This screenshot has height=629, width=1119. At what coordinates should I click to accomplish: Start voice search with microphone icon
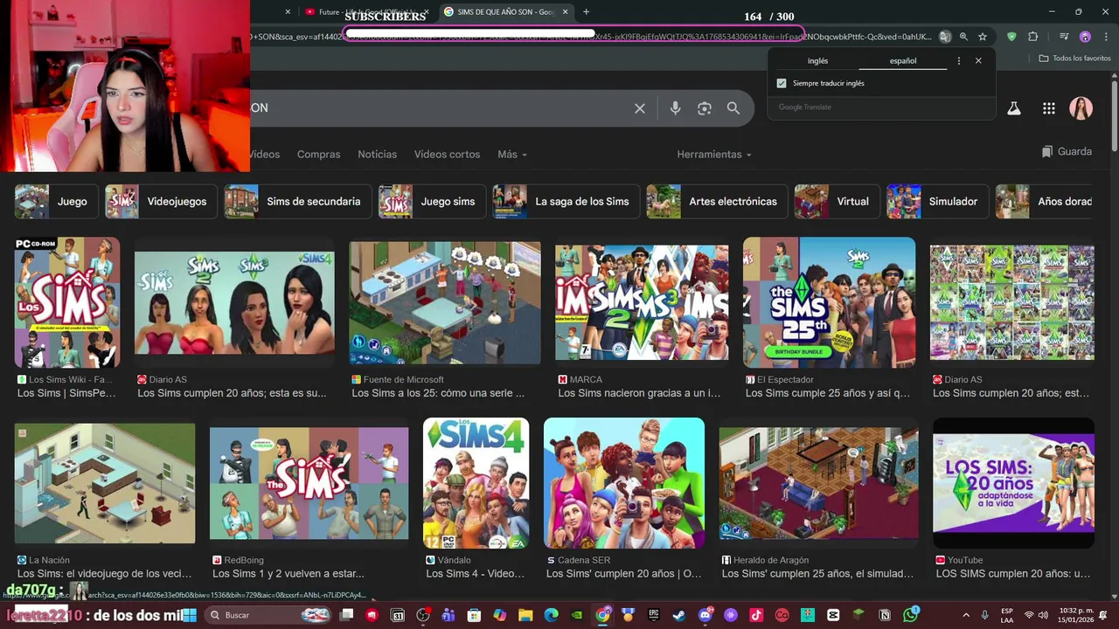675,108
